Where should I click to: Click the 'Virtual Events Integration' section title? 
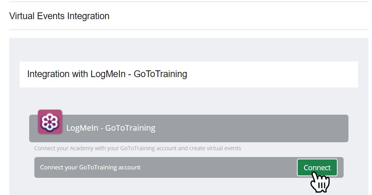[59, 16]
